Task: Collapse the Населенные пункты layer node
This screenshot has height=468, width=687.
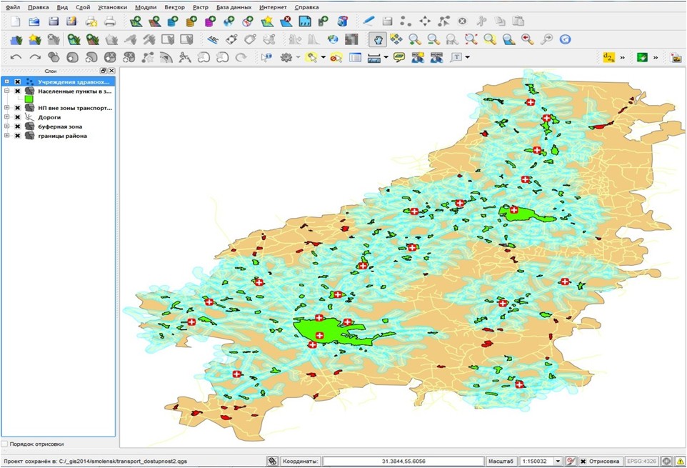Action: 6,91
